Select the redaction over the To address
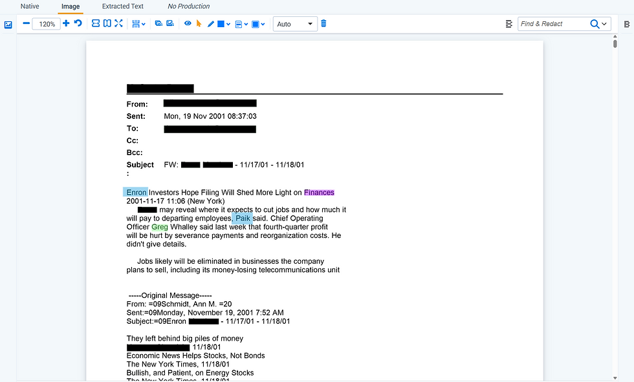The width and height of the screenshot is (634, 382). tap(210, 129)
